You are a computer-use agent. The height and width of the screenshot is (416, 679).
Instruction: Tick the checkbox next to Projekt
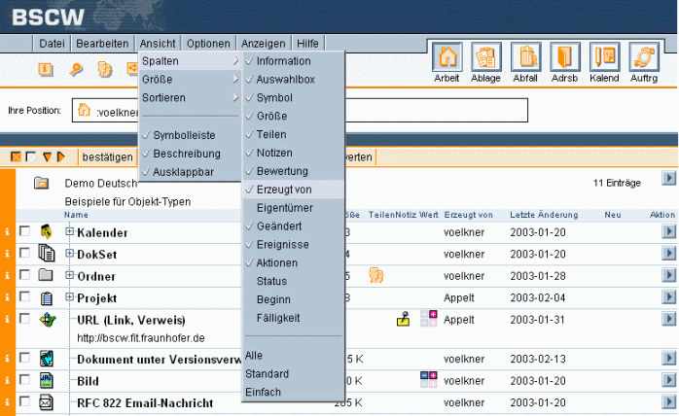(24, 296)
